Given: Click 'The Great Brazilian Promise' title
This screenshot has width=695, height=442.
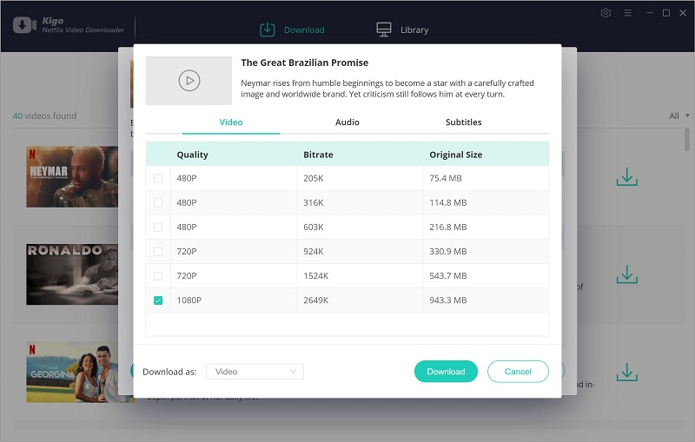Looking at the screenshot, I should 305,63.
